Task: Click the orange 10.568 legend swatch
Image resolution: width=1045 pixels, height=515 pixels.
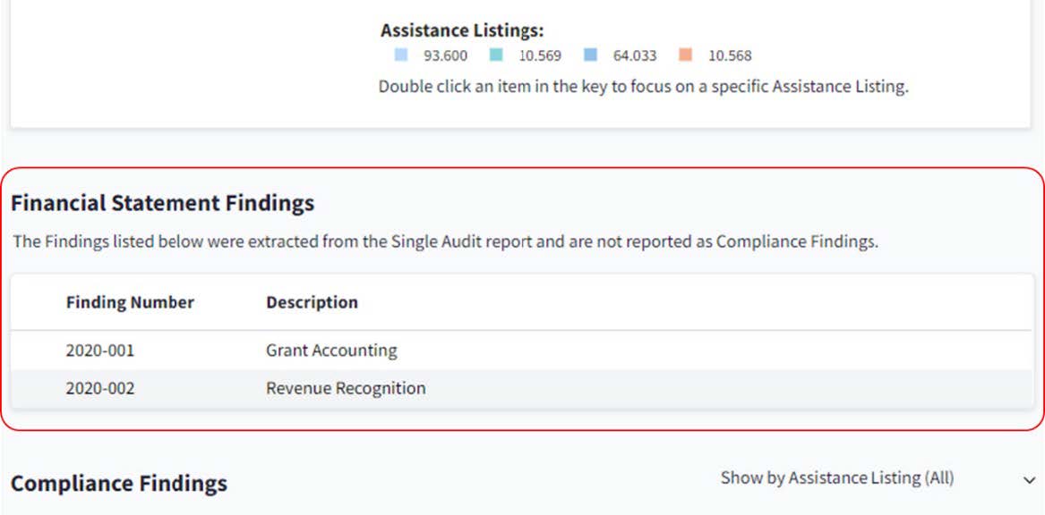Action: [686, 55]
